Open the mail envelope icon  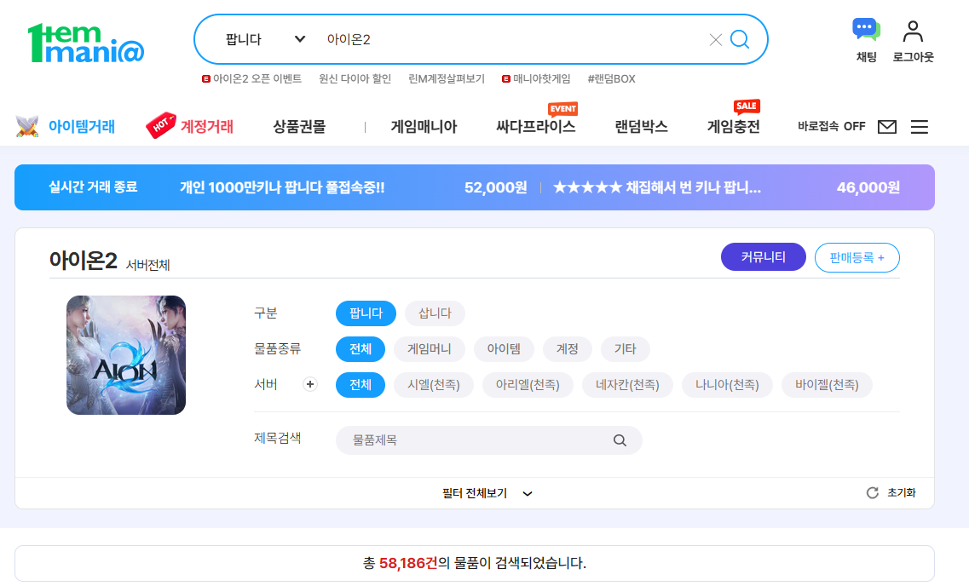coord(887,127)
